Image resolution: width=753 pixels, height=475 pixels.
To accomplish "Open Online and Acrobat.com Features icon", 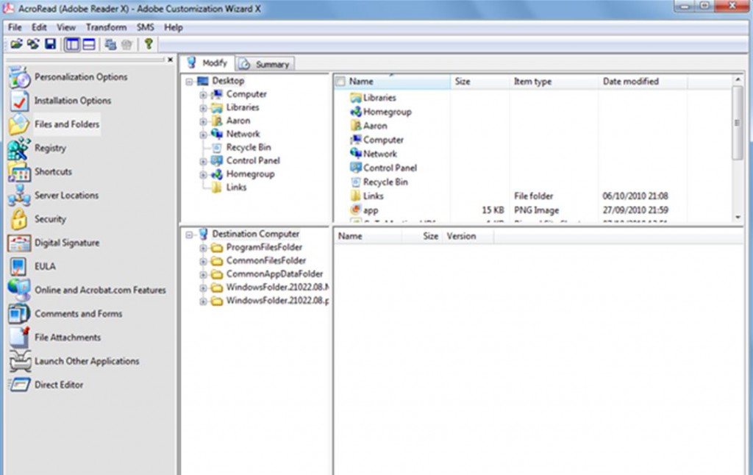I will tap(19, 290).
